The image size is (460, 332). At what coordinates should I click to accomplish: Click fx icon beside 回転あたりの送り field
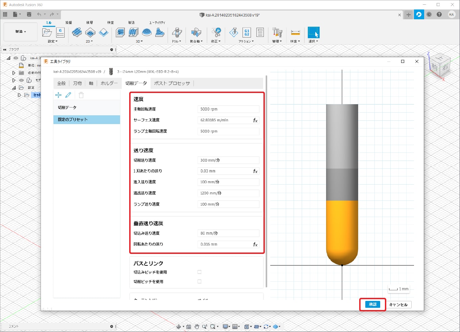click(x=255, y=244)
